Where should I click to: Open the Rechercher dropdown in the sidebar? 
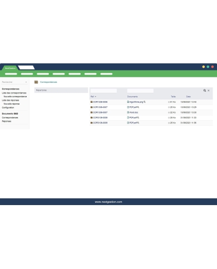tap(14, 82)
